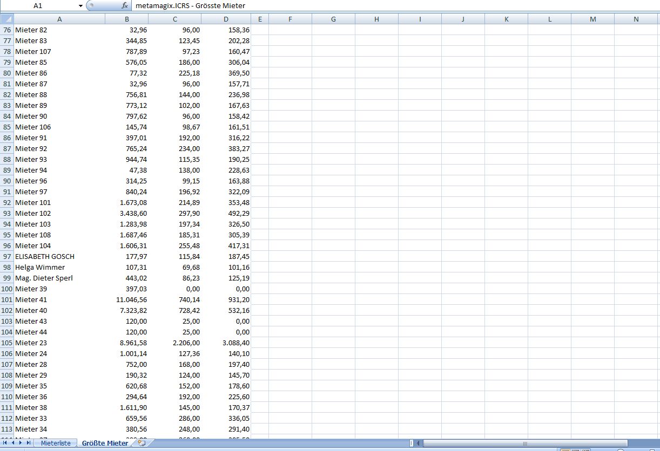Select column D header
The width and height of the screenshot is (660, 451).
[226, 19]
